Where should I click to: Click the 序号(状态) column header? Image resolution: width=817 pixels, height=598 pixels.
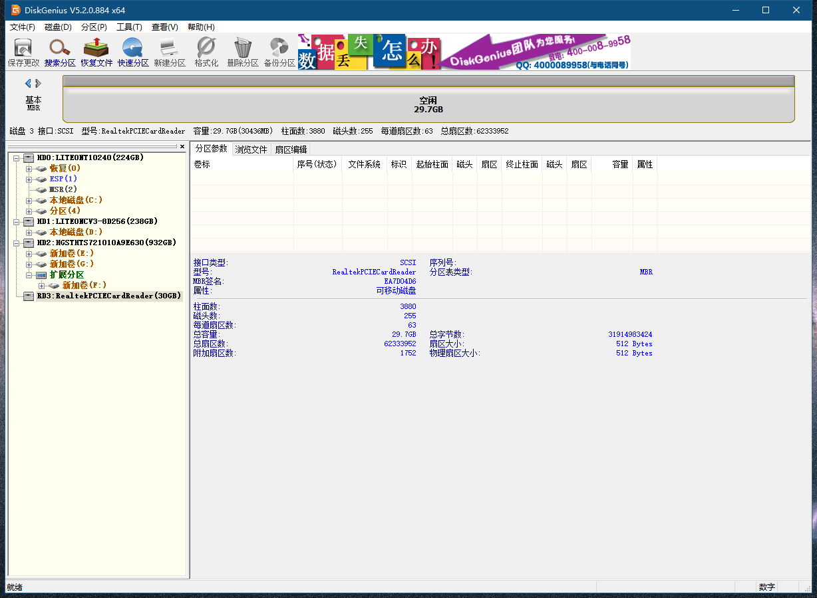coord(317,164)
